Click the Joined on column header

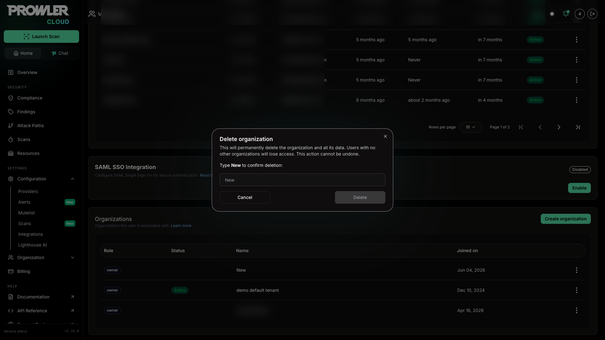point(467,251)
